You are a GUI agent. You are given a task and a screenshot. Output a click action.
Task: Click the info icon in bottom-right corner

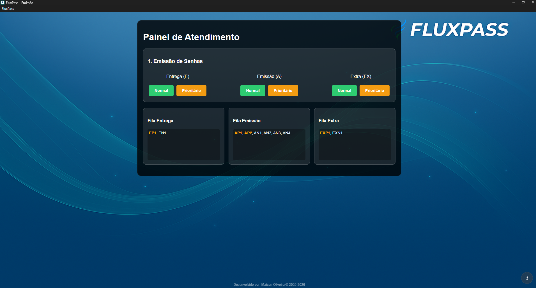pos(527,278)
